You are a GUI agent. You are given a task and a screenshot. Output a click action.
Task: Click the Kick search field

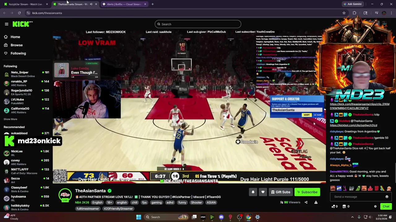point(198,24)
